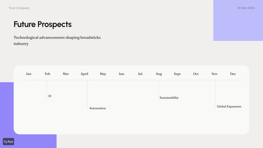Click the Dec month label
Viewport: 263px width, 148px height.
[x=233, y=74]
